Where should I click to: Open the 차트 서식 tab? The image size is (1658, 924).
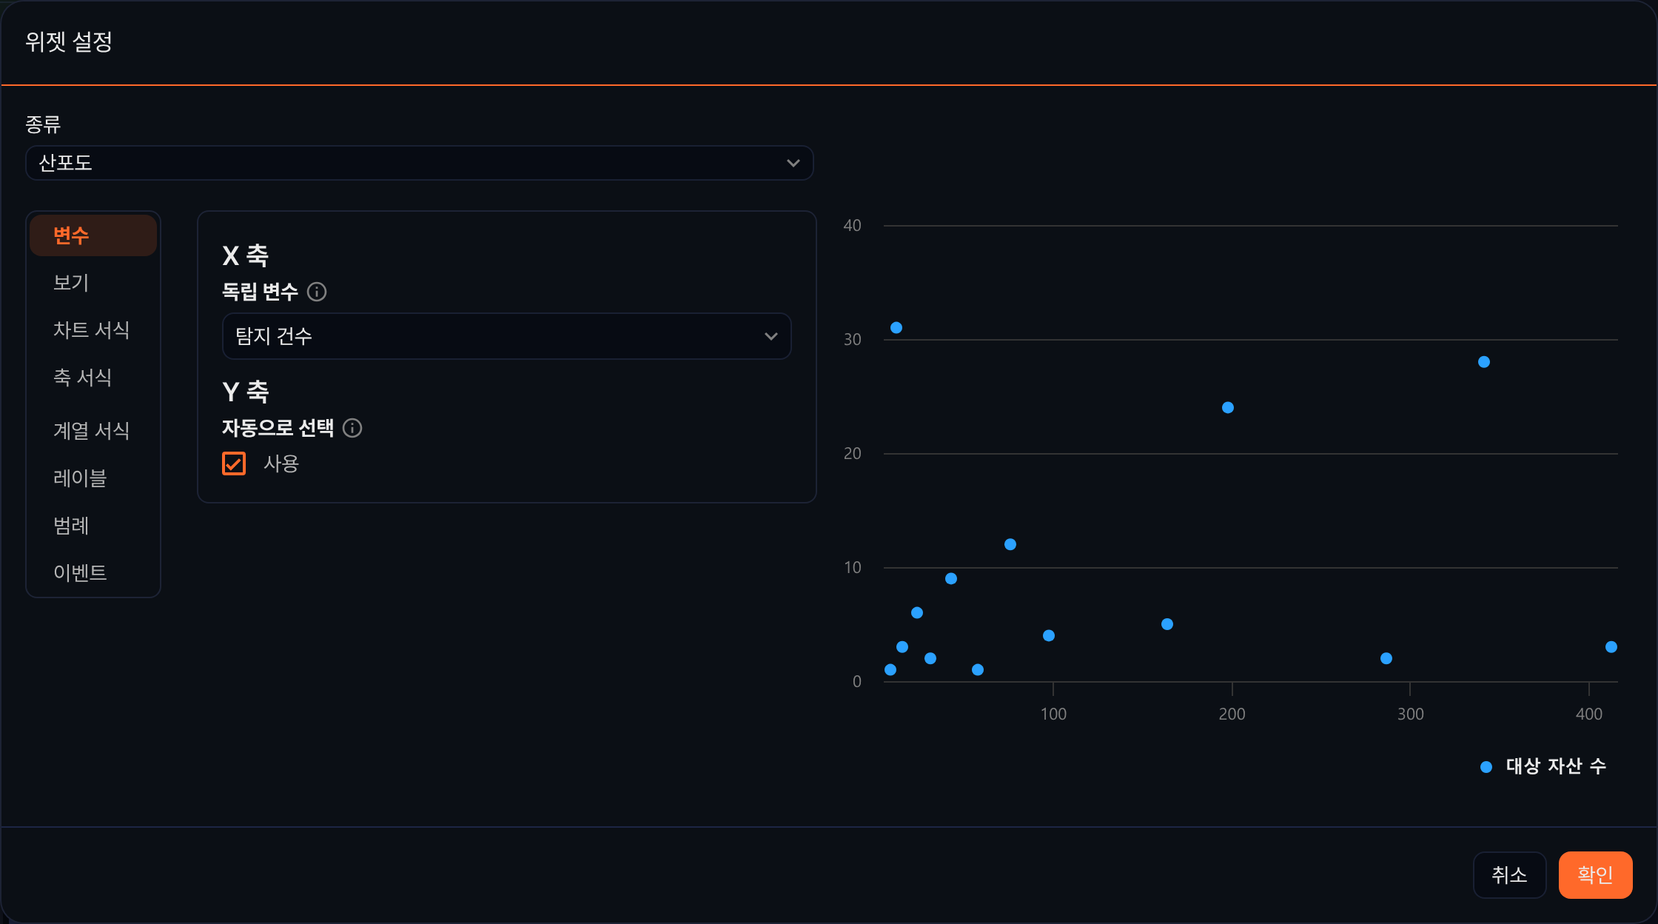93,330
